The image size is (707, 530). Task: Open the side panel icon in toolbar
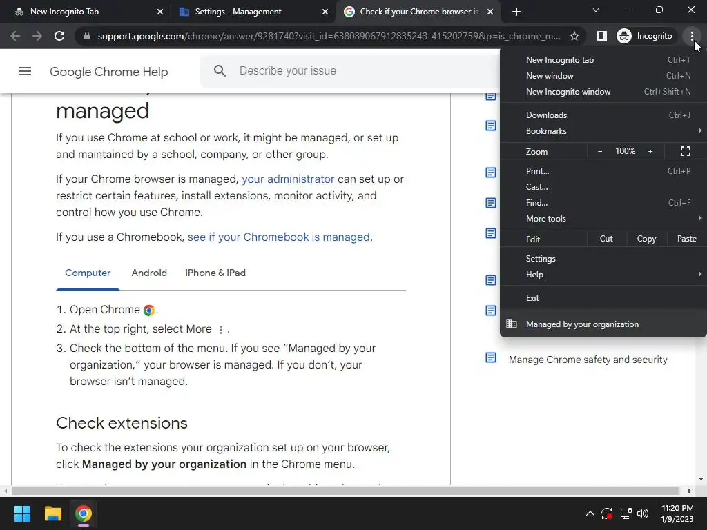point(601,36)
